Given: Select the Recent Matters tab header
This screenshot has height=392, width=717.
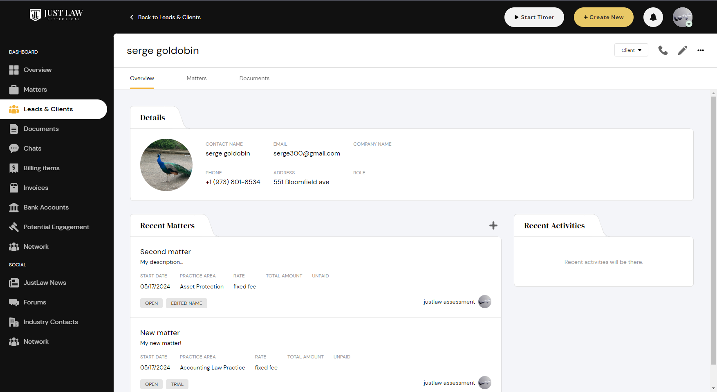Looking at the screenshot, I should click(x=167, y=225).
